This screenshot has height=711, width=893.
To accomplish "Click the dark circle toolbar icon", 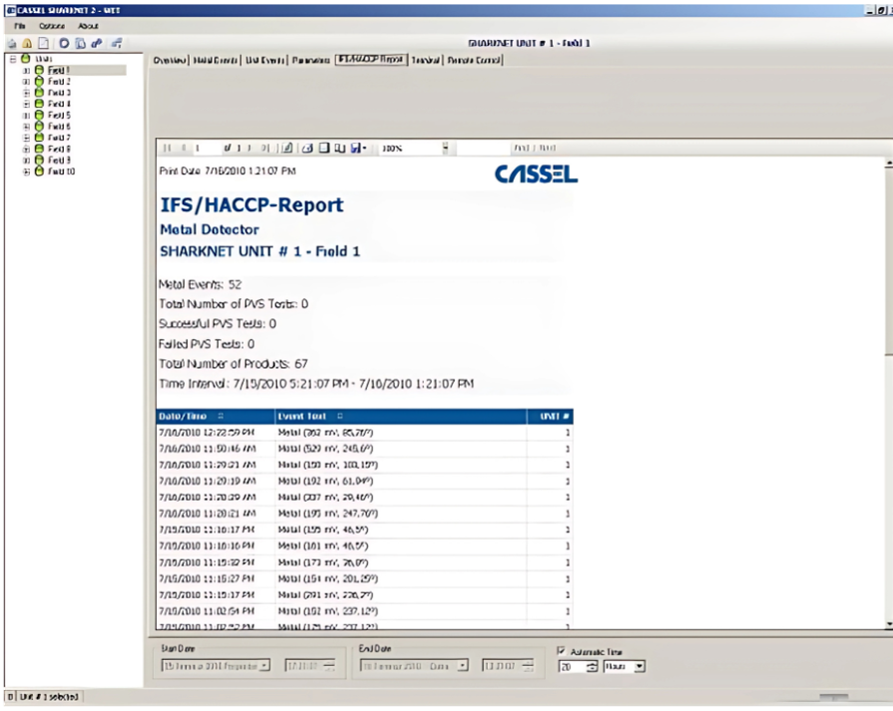I will pyautogui.click(x=64, y=43).
